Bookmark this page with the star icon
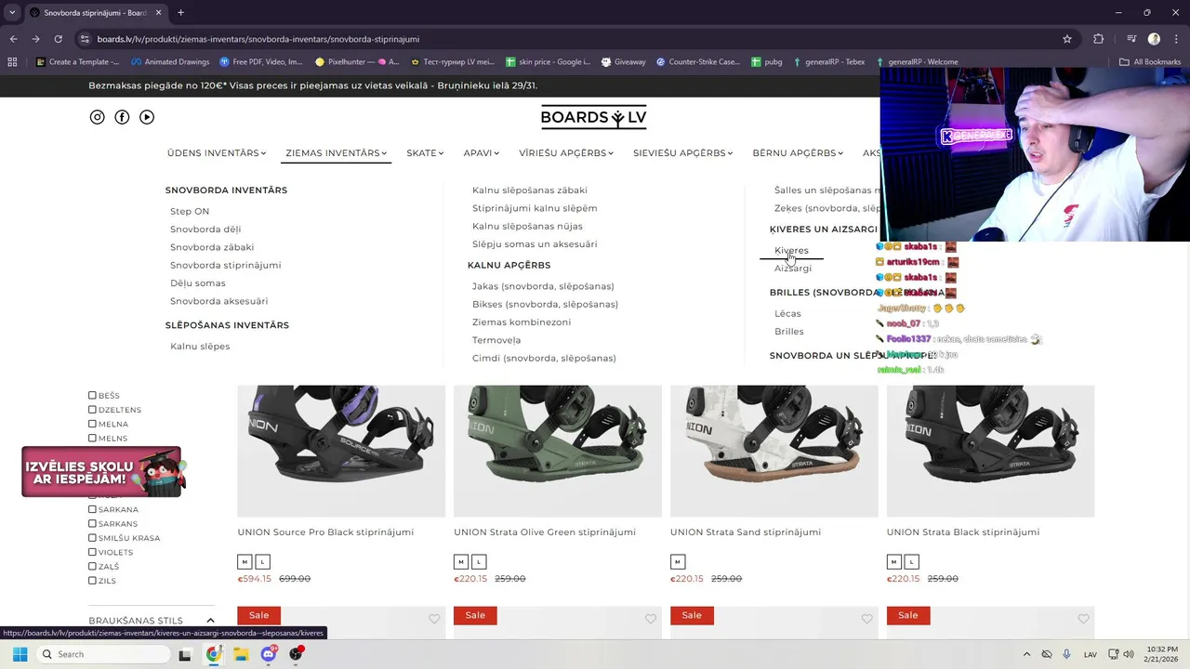 coord(1067,39)
